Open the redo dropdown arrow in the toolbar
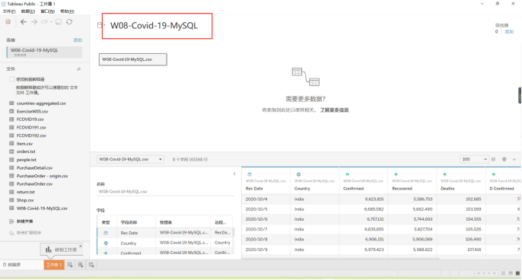 click(x=51, y=22)
